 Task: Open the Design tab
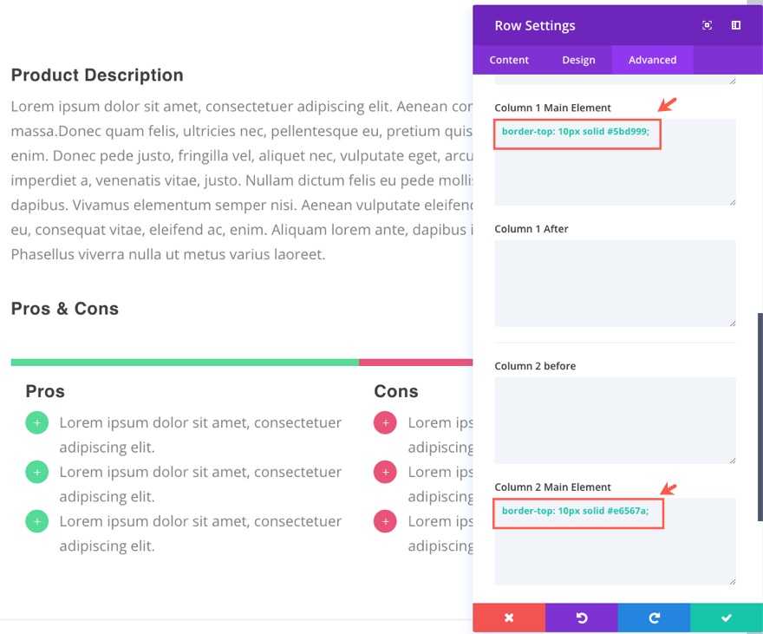point(578,60)
